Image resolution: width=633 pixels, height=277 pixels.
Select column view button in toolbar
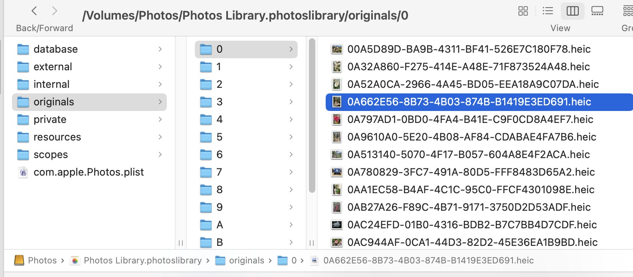[x=572, y=11]
